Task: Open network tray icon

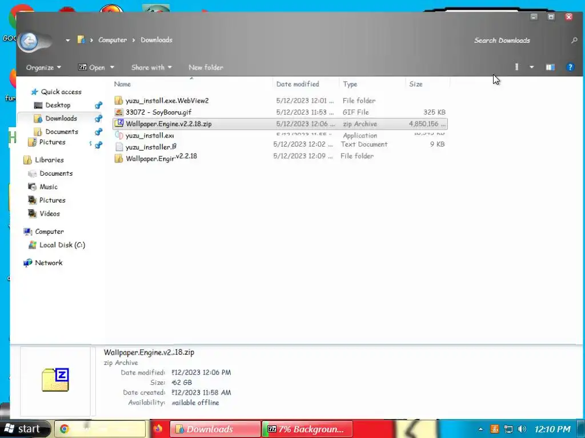Action: [x=508, y=429]
